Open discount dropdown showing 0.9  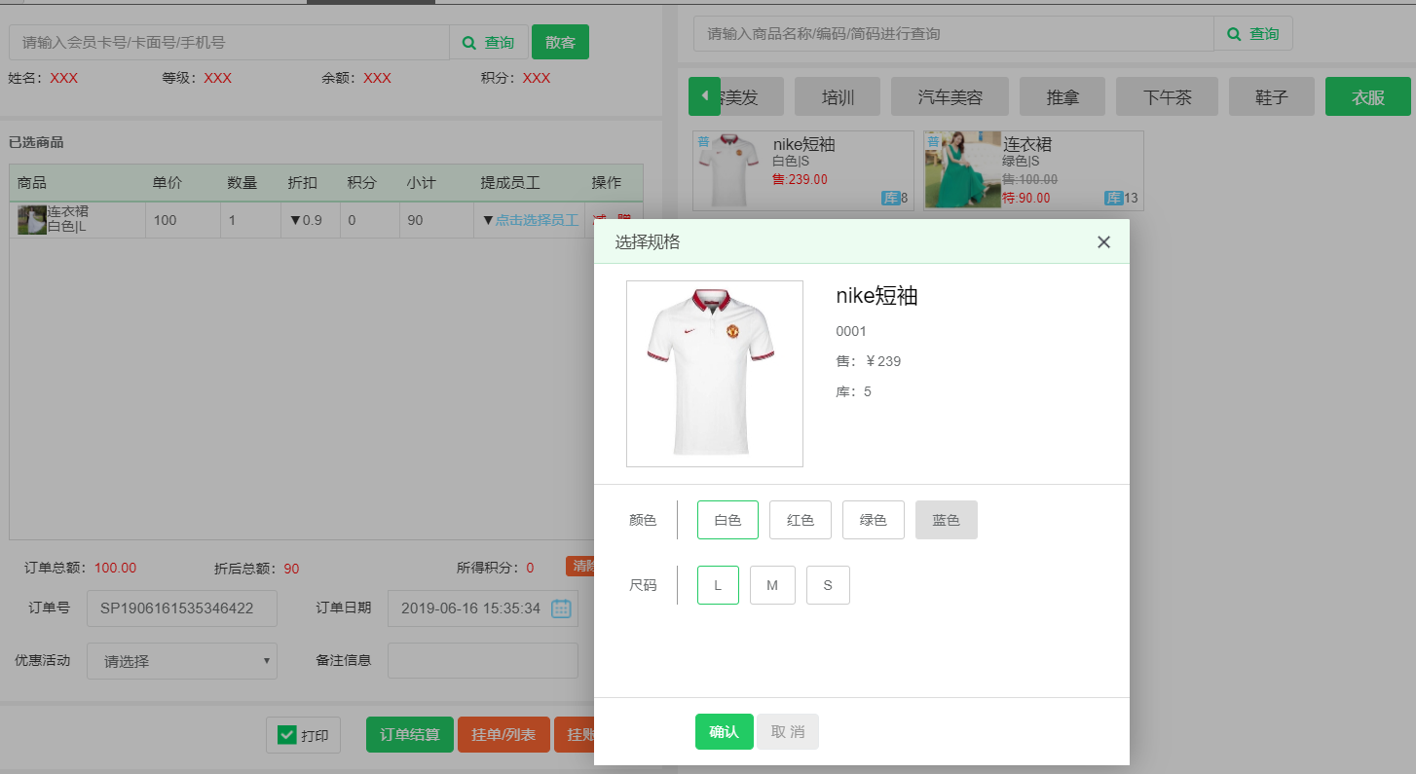pyautogui.click(x=305, y=220)
